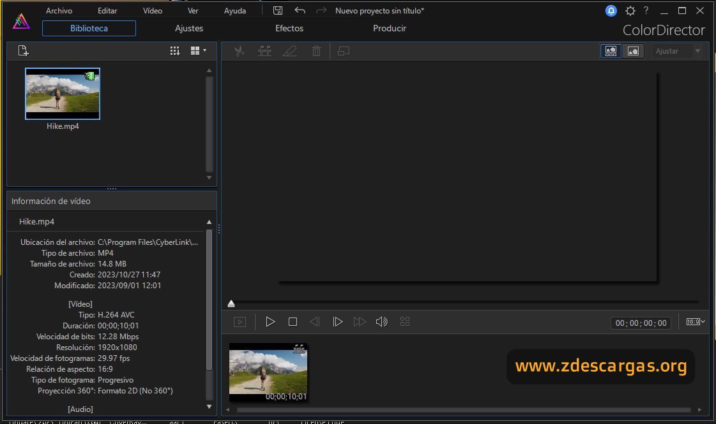Click the H.264 AVC type value
Image resolution: width=716 pixels, height=424 pixels.
click(x=116, y=315)
